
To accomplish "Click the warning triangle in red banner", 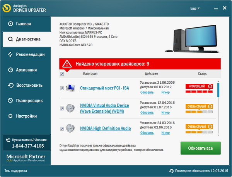I will [67, 64].
